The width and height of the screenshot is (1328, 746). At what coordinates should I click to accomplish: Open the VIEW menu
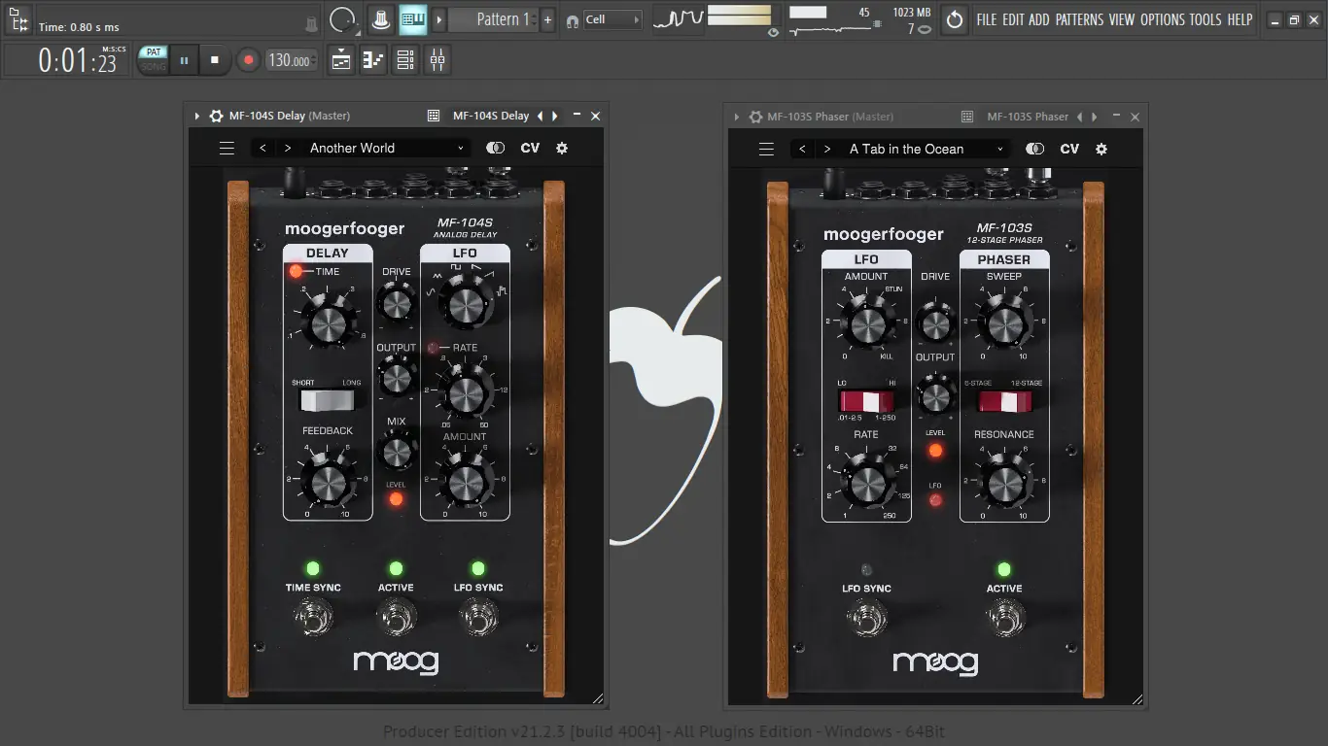coord(1122,19)
